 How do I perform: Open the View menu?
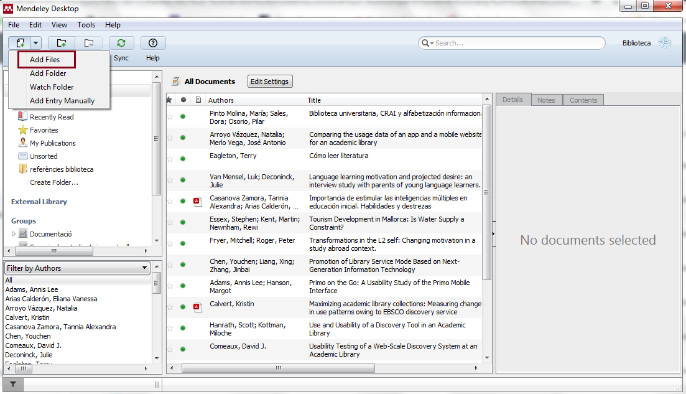point(59,25)
